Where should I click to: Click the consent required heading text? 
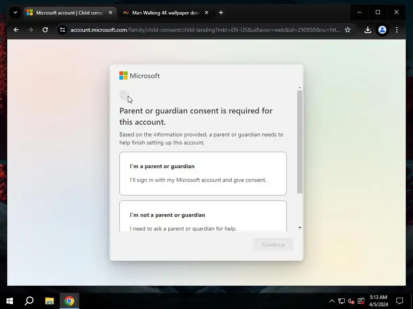tap(196, 116)
